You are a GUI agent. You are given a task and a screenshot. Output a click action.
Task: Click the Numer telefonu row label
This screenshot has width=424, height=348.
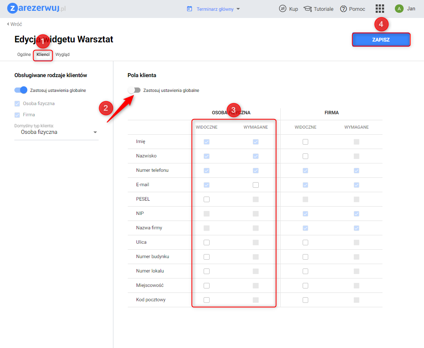click(152, 170)
